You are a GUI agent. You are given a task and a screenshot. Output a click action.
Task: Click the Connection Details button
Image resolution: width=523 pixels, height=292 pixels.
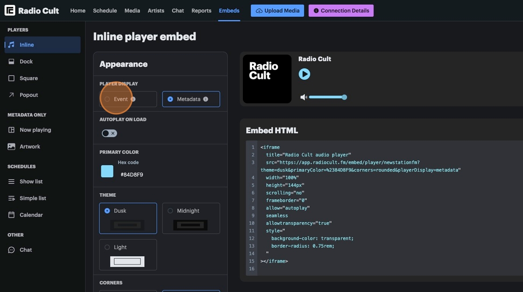(341, 11)
